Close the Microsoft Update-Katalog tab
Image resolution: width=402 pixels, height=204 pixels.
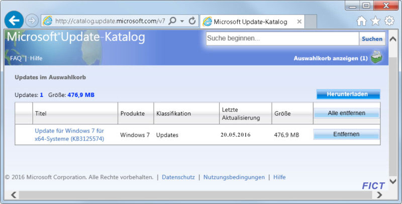click(x=299, y=22)
